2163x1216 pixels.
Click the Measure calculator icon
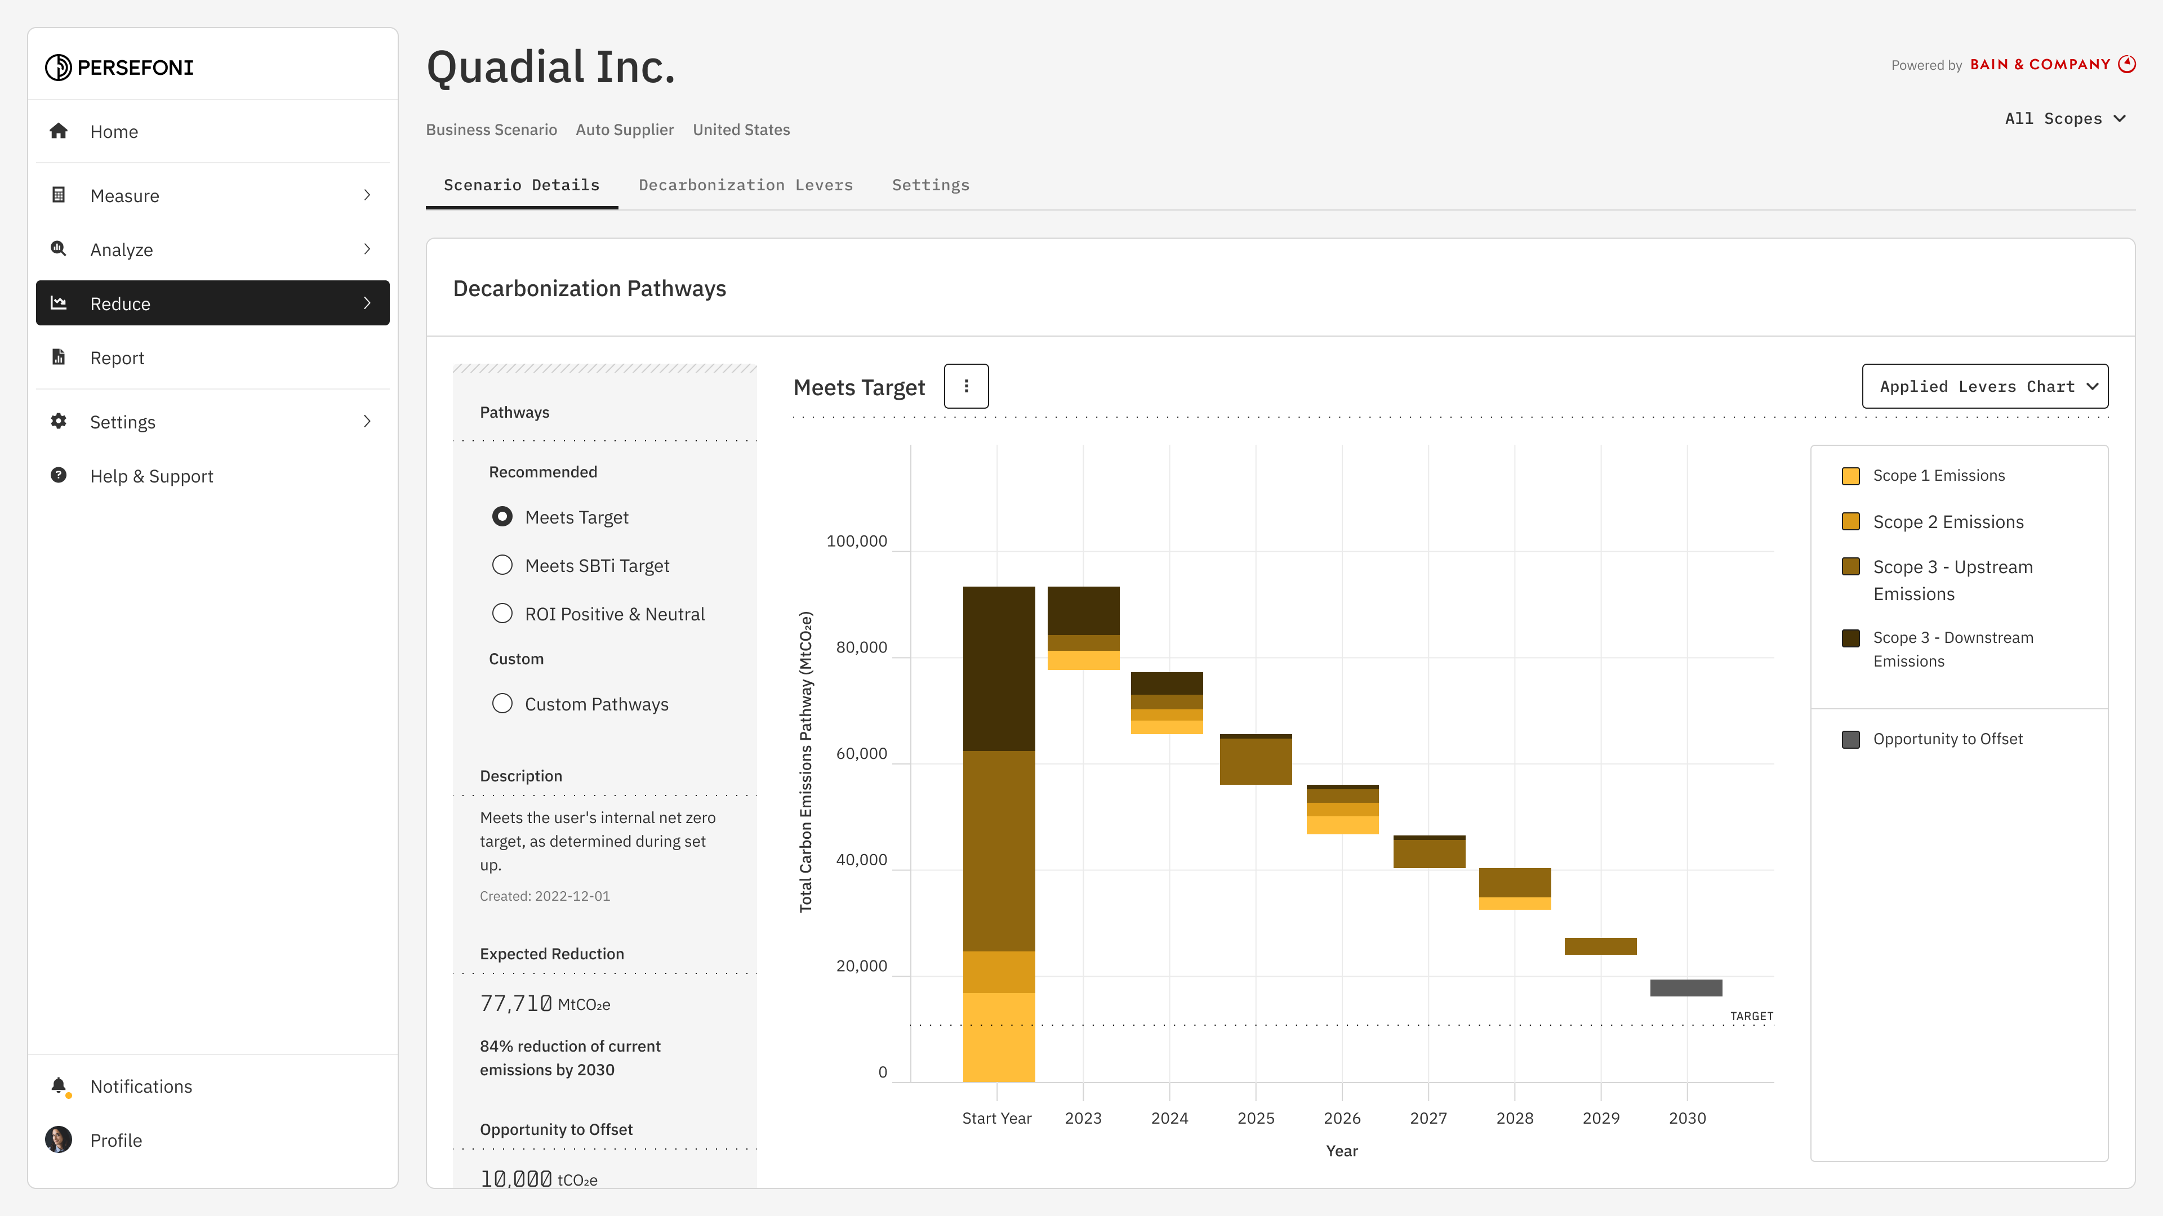click(x=58, y=195)
